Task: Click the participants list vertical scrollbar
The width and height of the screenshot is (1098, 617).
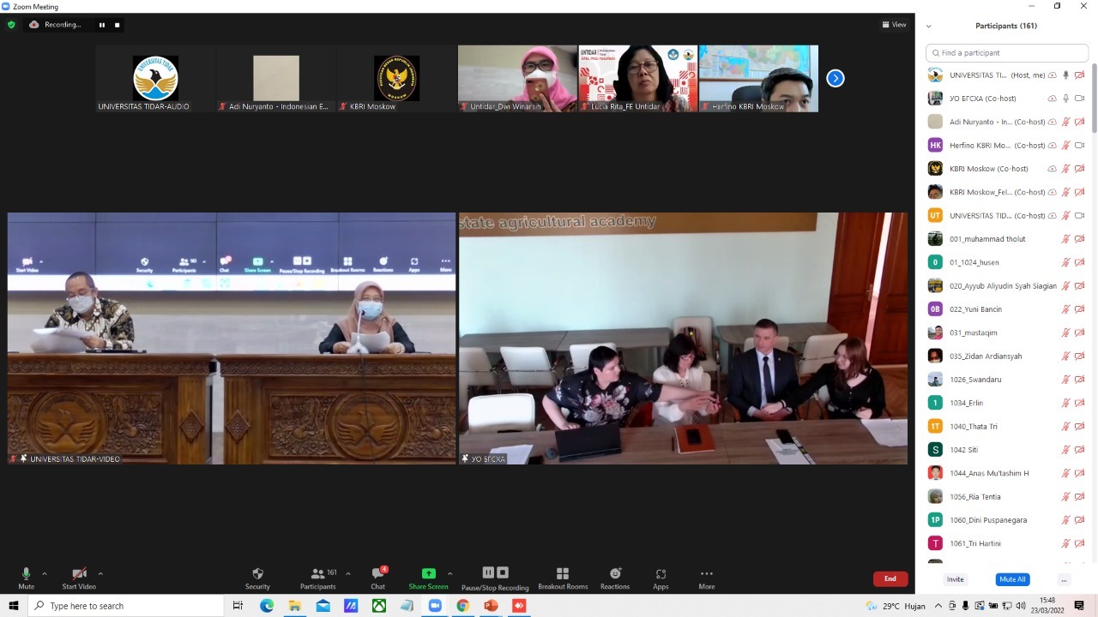Action: click(1094, 99)
